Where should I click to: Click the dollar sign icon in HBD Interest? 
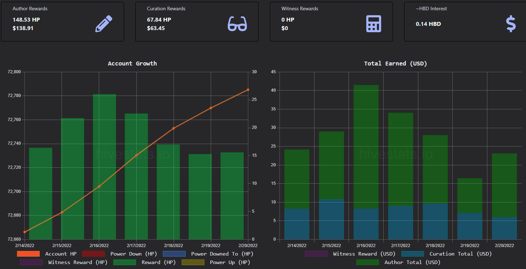(x=511, y=24)
